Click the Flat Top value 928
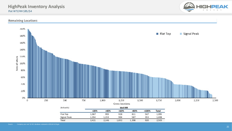The height and width of the screenshot is (131, 232). [x=120, y=114]
